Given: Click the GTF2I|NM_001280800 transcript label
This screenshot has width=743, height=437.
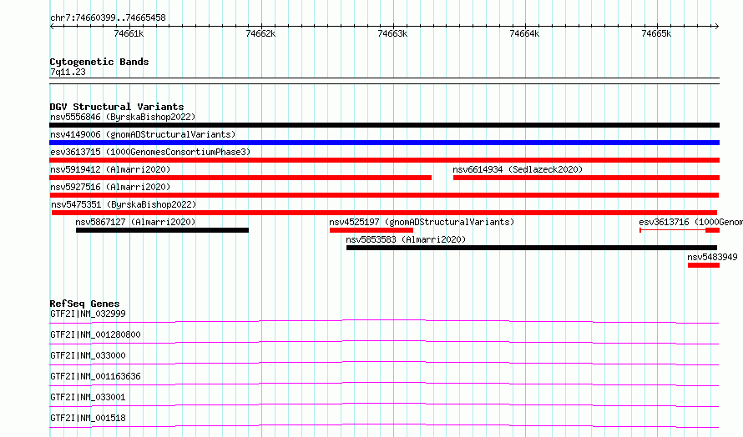Looking at the screenshot, I should pyautogui.click(x=95, y=334).
